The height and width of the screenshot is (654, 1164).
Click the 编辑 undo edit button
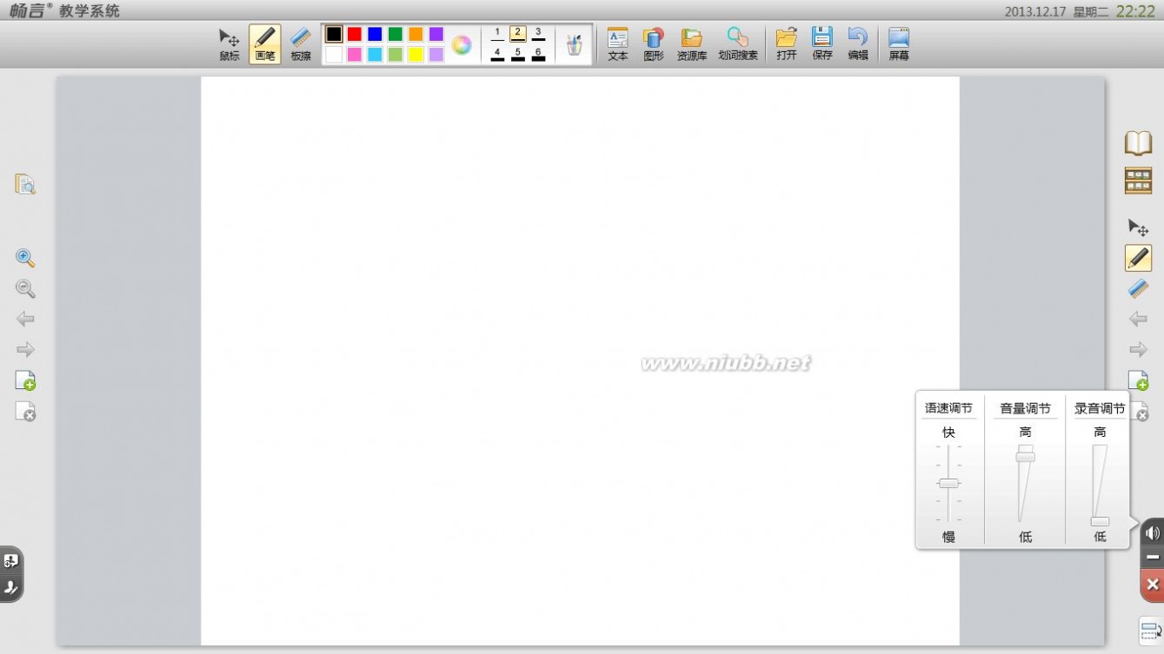[x=858, y=44]
